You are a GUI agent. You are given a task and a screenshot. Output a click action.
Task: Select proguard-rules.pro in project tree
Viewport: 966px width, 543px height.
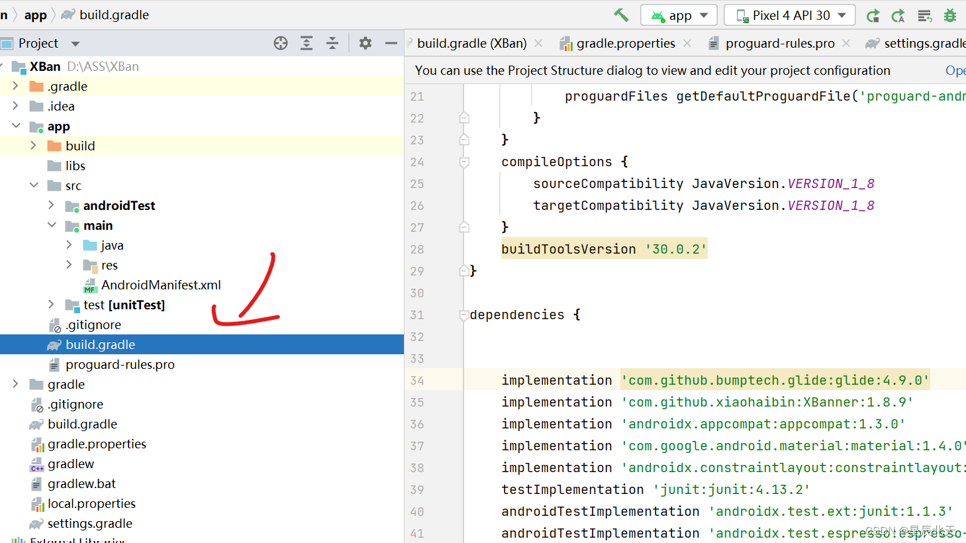120,364
